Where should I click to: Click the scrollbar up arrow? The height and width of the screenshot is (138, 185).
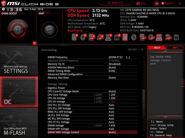(144, 57)
